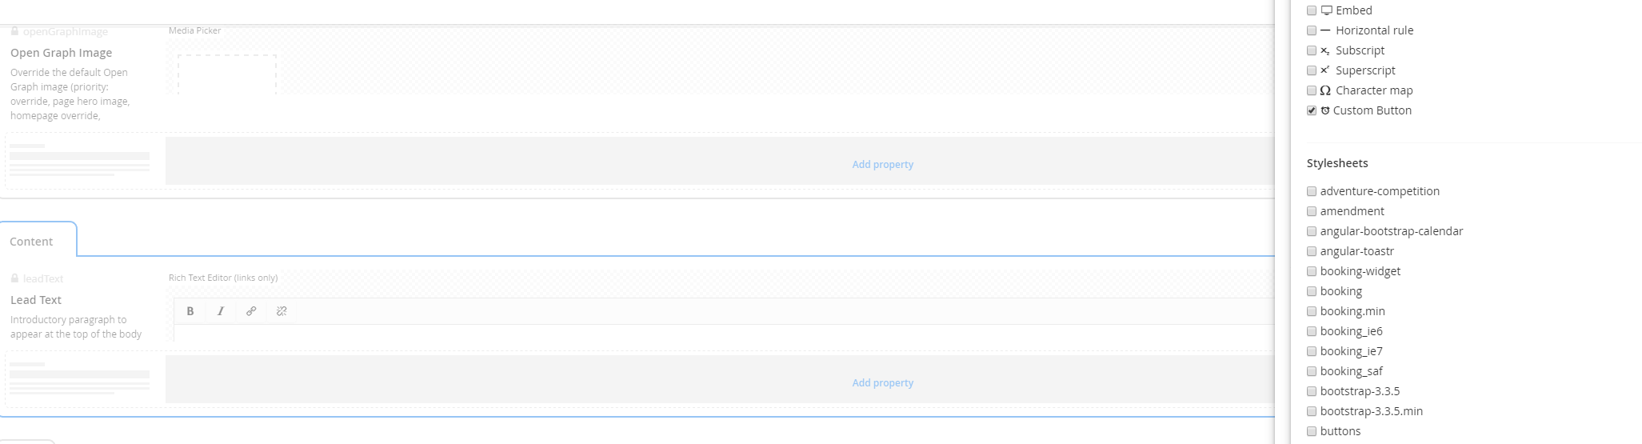Enable the Embed toolbar option

(x=1312, y=10)
